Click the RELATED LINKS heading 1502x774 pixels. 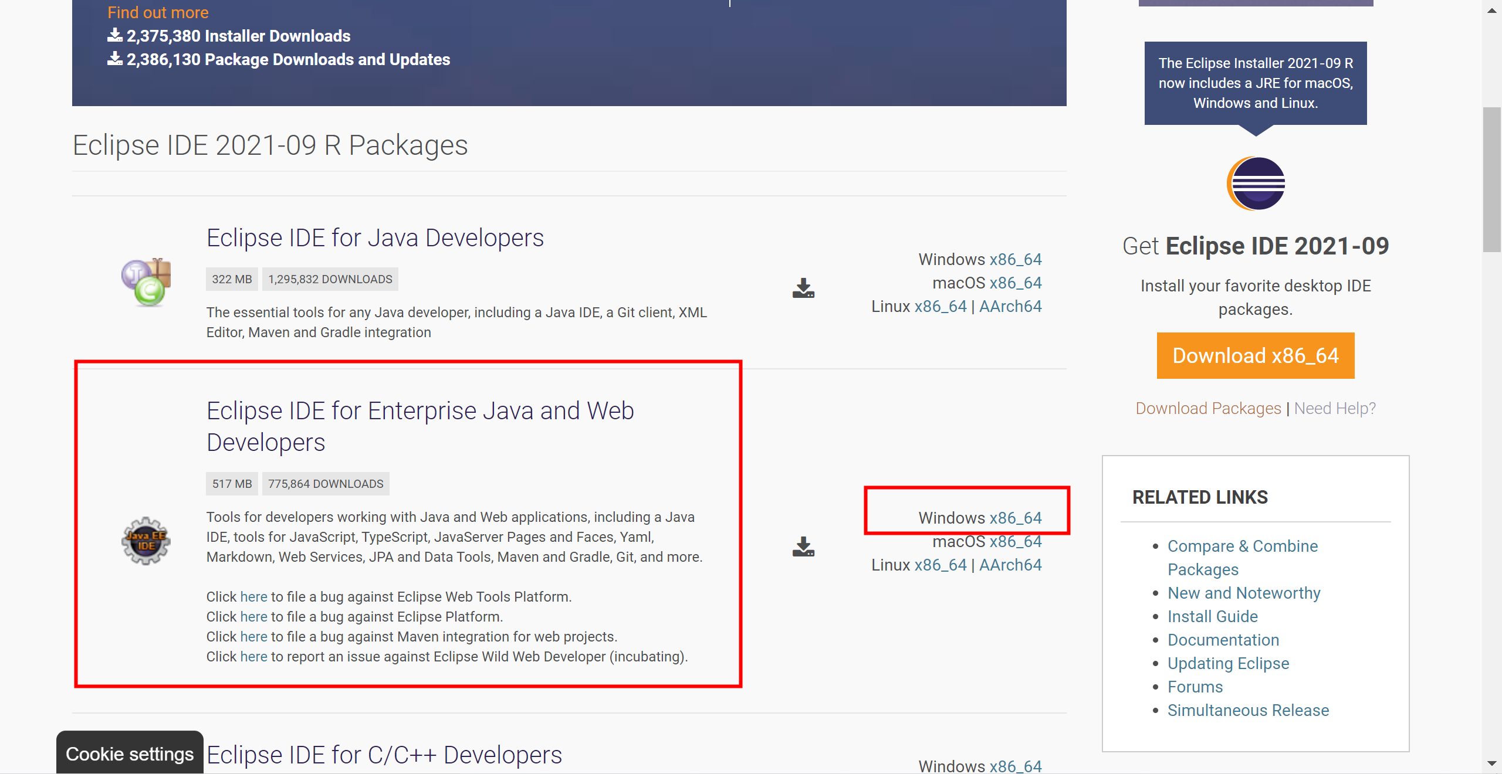point(1200,497)
